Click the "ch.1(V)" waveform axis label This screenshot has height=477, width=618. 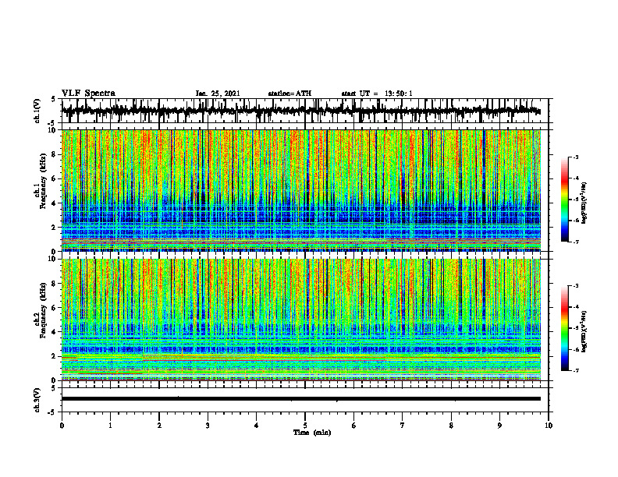pyautogui.click(x=37, y=111)
